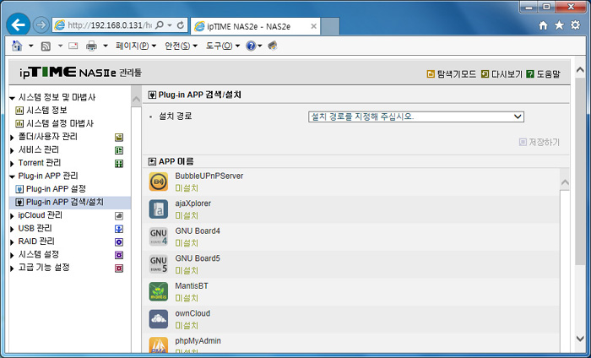This screenshot has width=591, height=358.
Task: Expand the ipCloud 관리 tree node
Action: pos(12,216)
